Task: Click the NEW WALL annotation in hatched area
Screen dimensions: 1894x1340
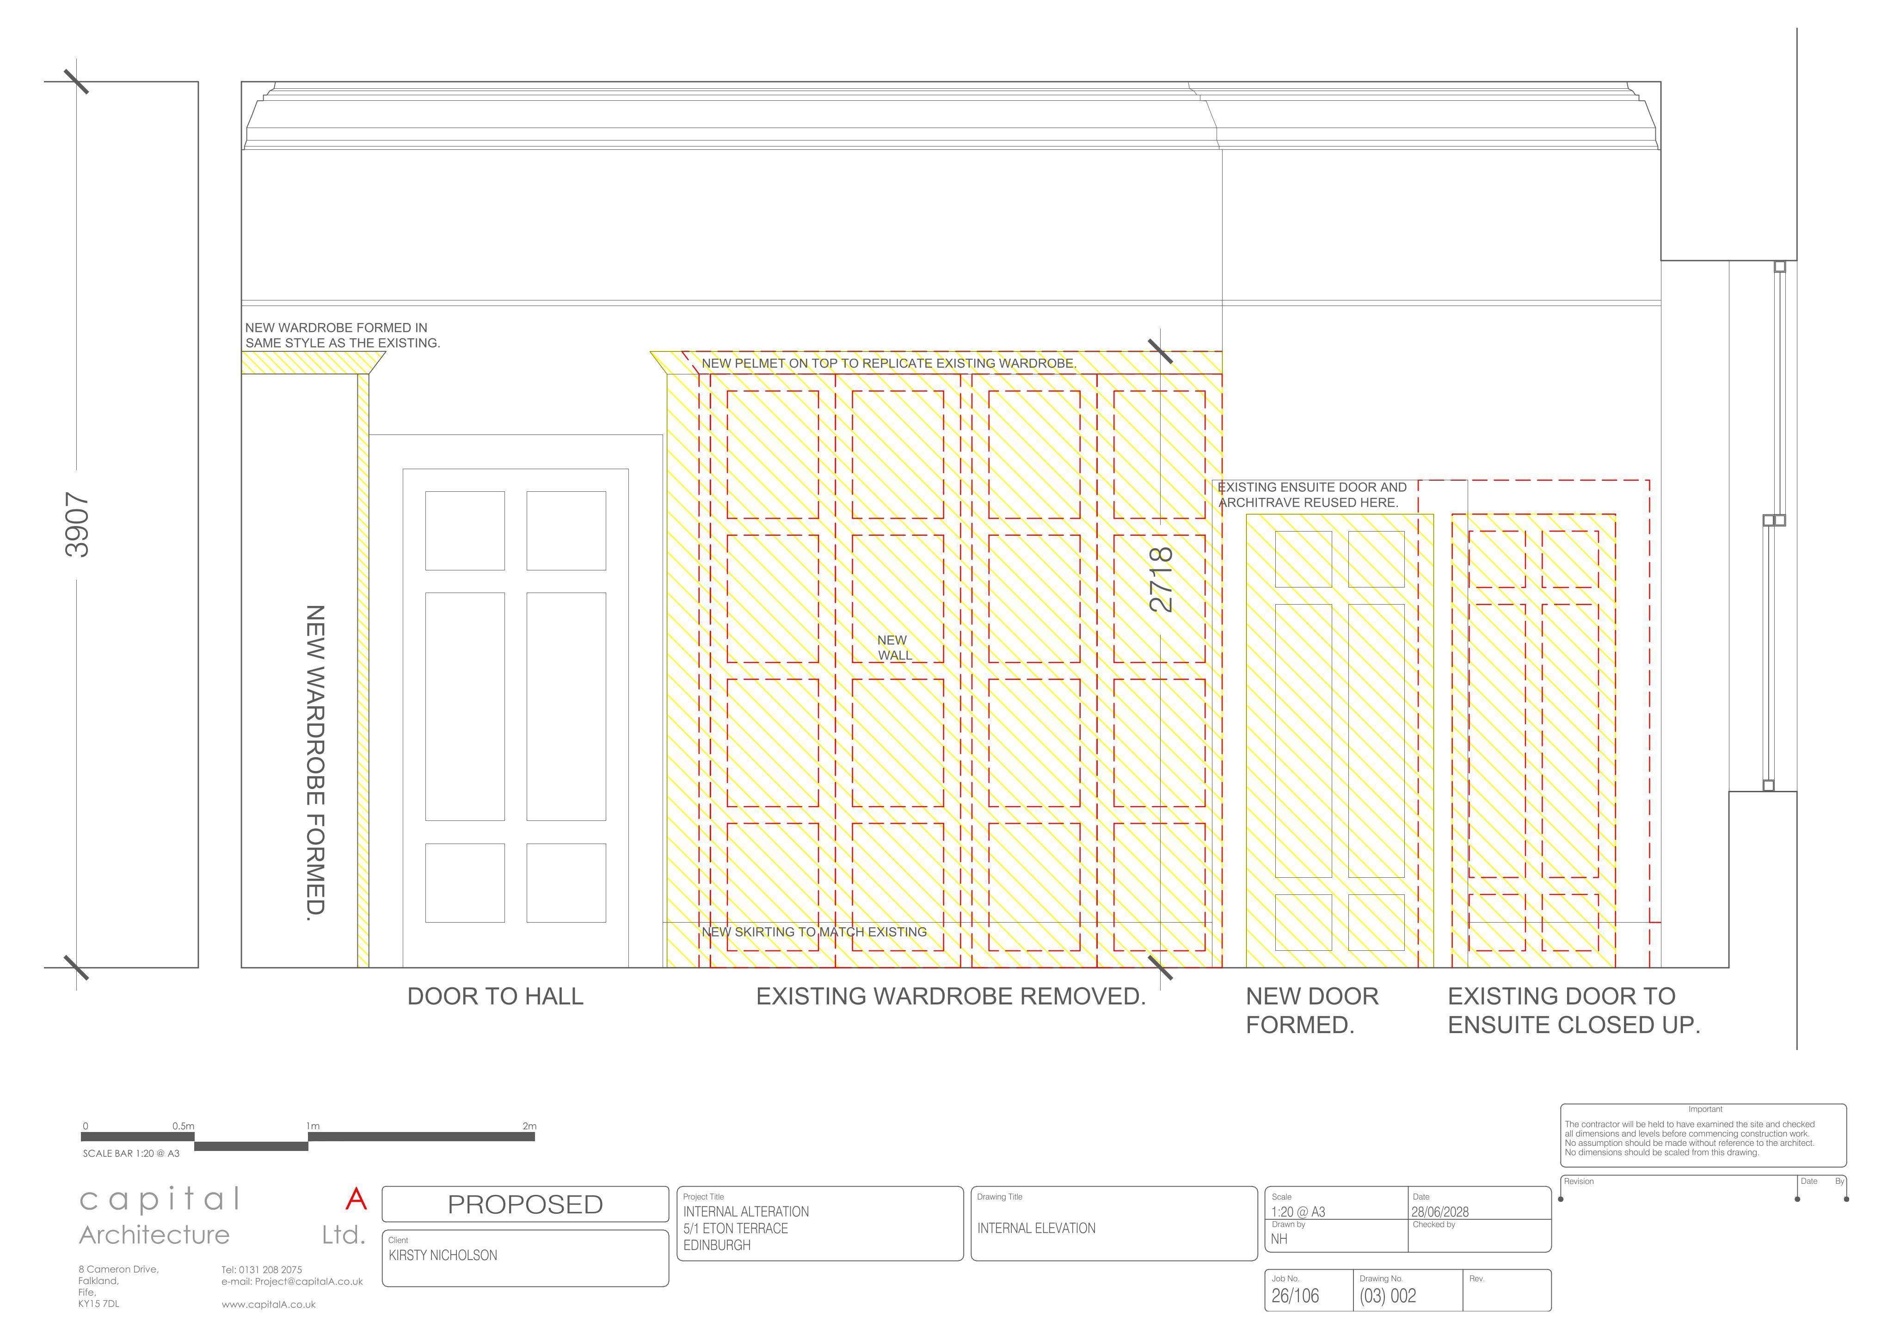Action: pos(895,648)
